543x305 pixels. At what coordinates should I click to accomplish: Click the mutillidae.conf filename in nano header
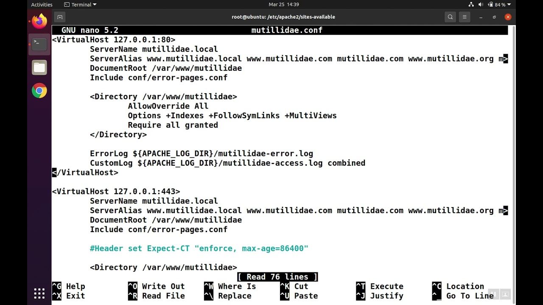(x=287, y=30)
